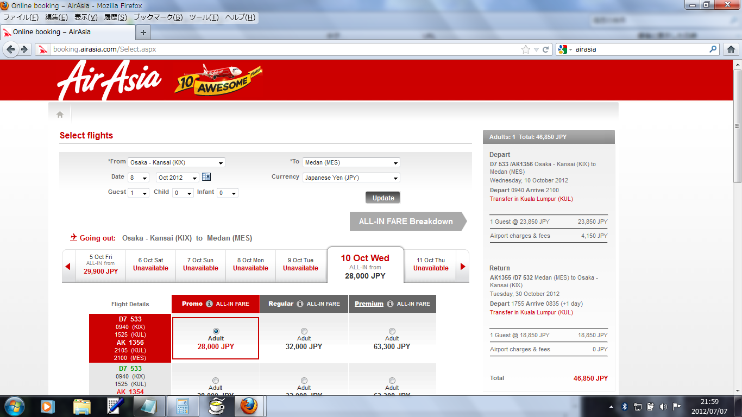Click the AirAsia home icon
The height and width of the screenshot is (417, 742).
pyautogui.click(x=60, y=115)
